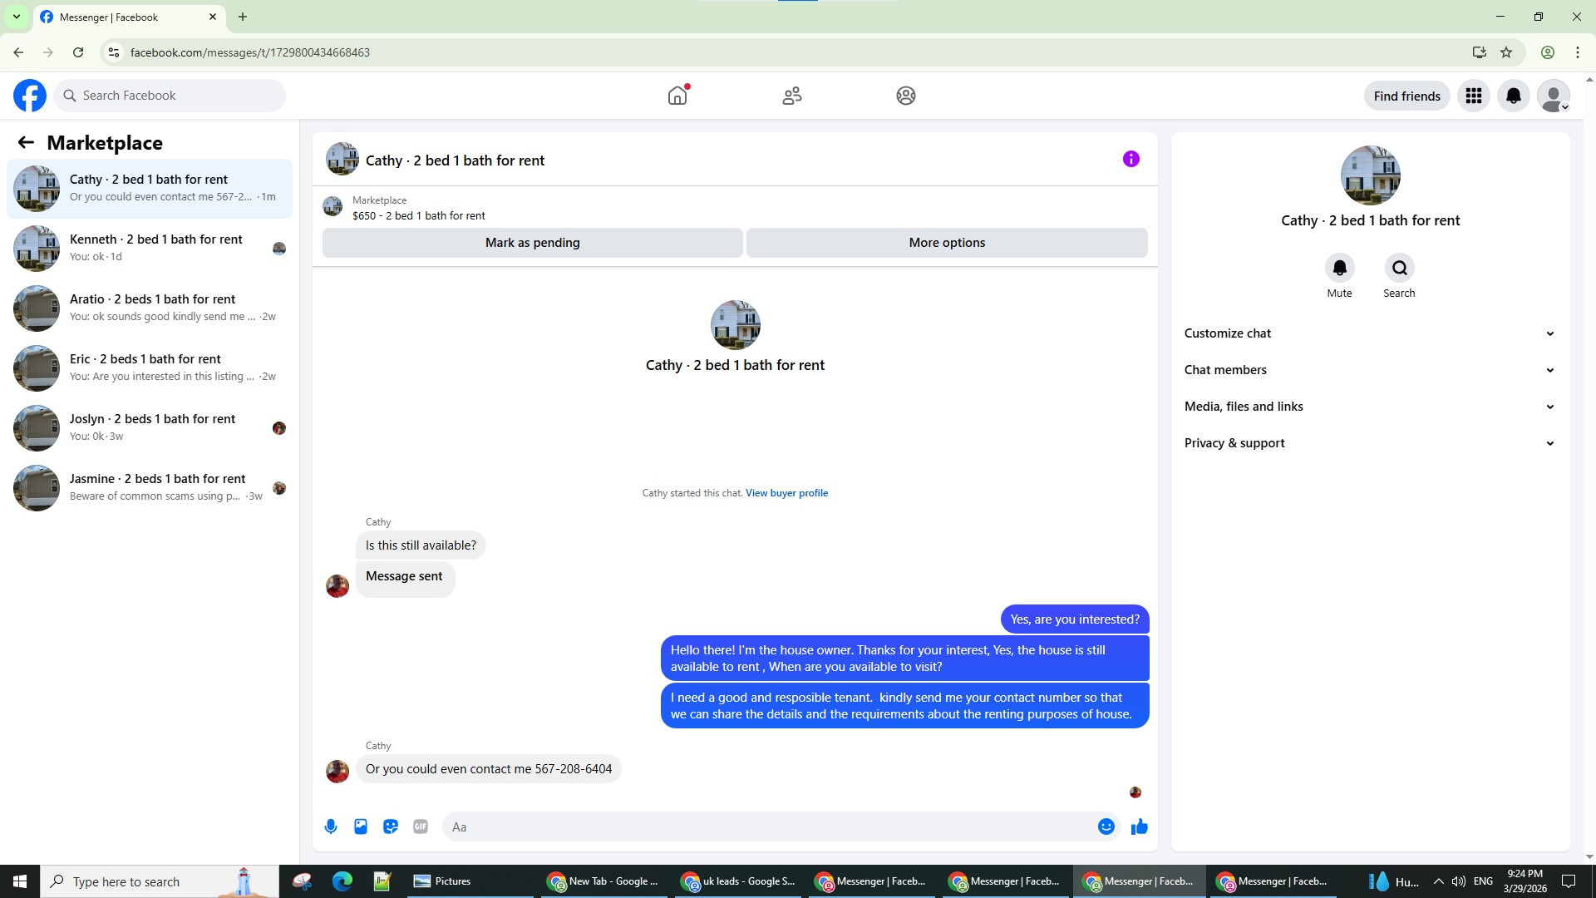
Task: Open the notifications bell in header
Action: pyautogui.click(x=1514, y=96)
